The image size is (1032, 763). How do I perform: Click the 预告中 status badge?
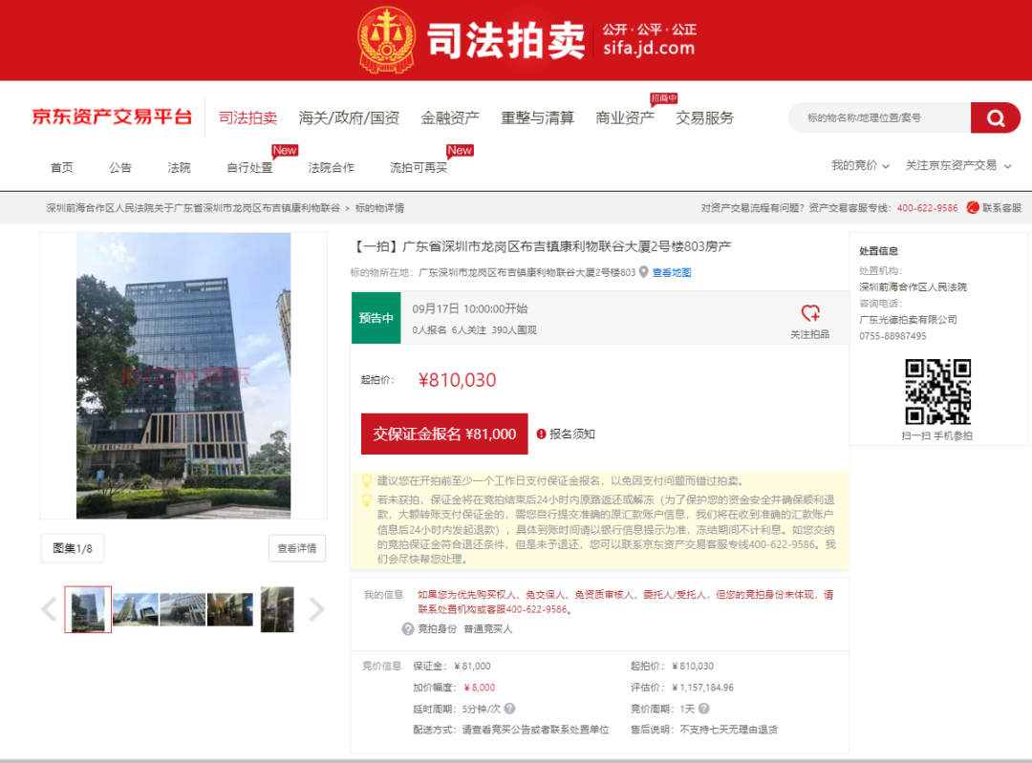(376, 318)
